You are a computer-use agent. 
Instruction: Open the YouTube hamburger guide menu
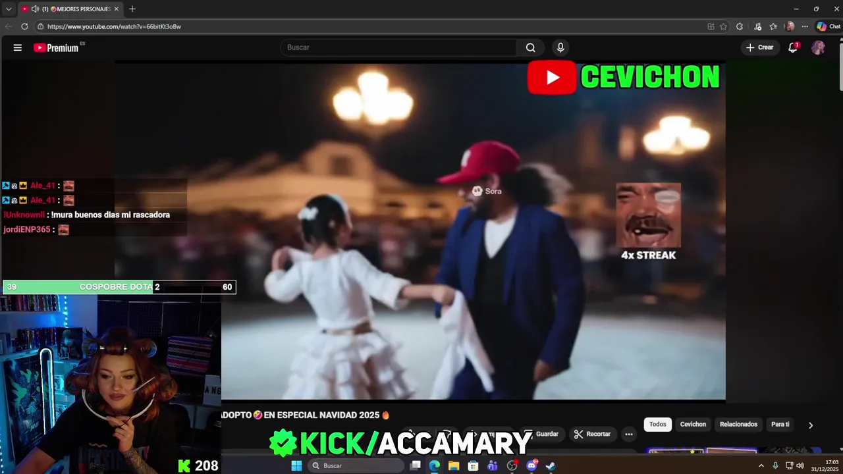[18, 47]
